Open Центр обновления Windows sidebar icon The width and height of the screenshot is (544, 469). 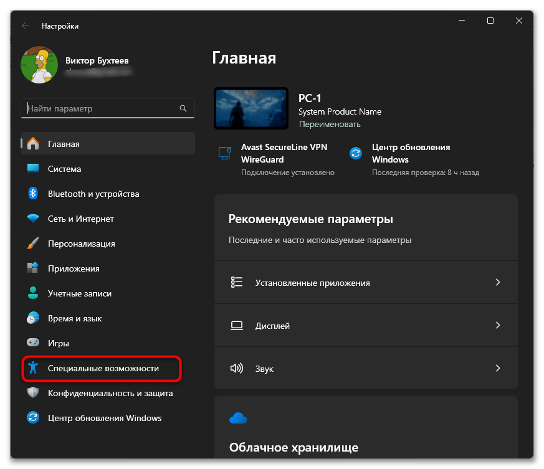pos(33,417)
